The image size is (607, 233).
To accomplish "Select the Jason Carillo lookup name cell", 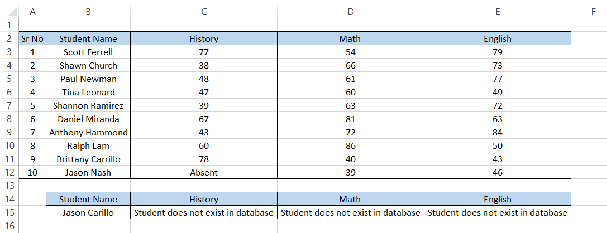I will 88,212.
